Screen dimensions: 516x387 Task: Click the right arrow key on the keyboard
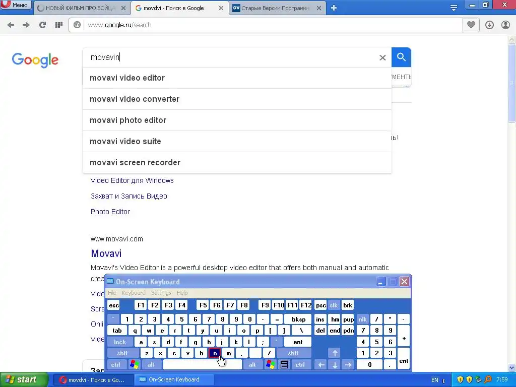coord(348,365)
